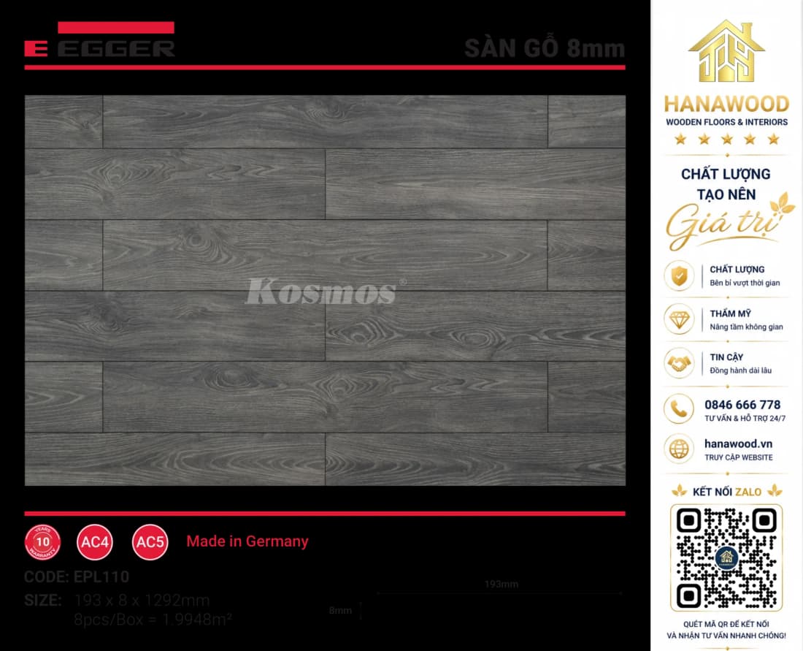Viewport: 803px width, 651px height.
Task: Click the "Đồng hành dài lâu" text
Action: pos(740,370)
